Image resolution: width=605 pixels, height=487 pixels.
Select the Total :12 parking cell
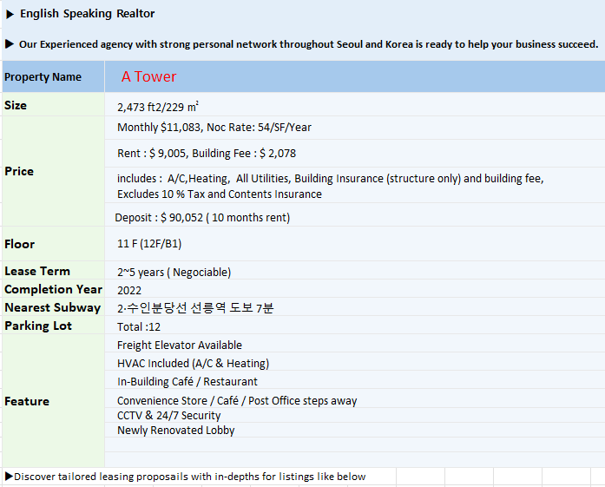[x=355, y=325]
